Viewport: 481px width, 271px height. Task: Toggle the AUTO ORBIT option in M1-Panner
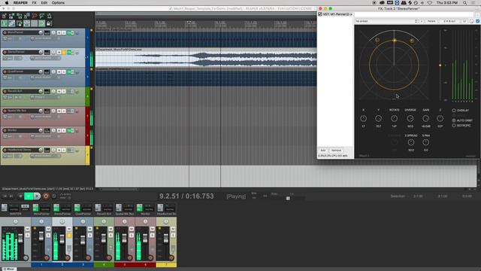(454, 120)
